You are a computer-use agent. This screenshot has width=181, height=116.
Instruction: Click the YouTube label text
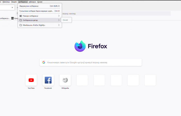(31, 88)
